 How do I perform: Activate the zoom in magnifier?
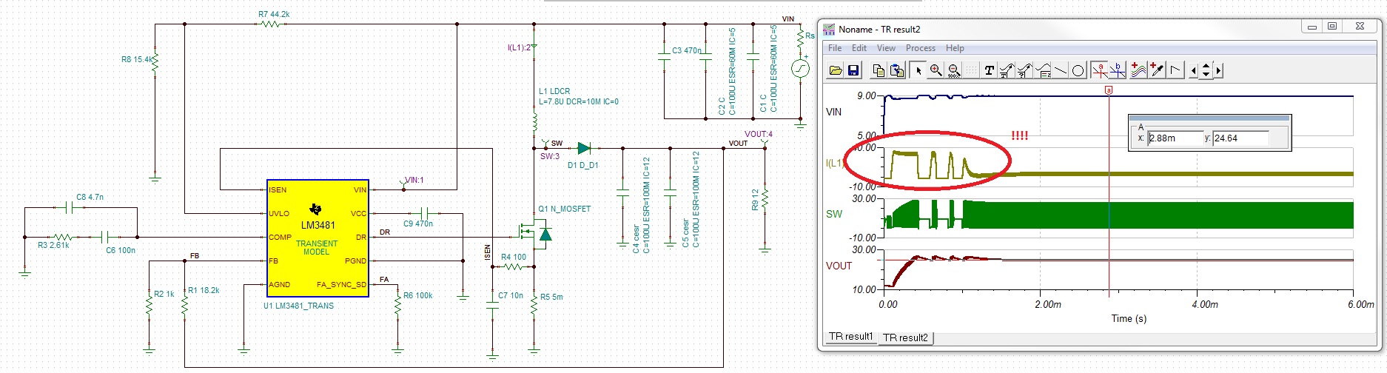(x=936, y=70)
